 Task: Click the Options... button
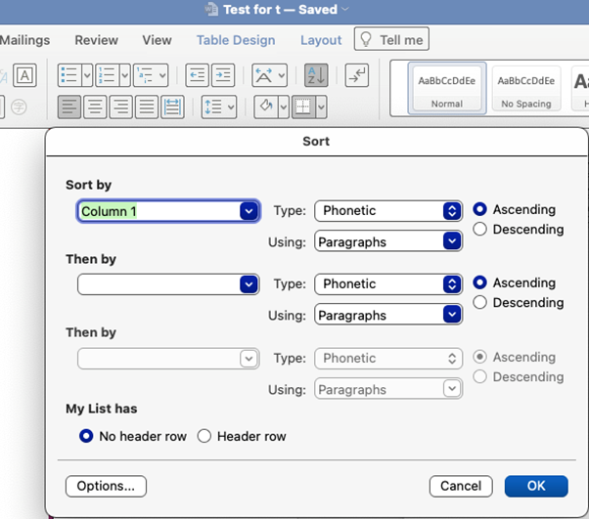[x=106, y=486]
